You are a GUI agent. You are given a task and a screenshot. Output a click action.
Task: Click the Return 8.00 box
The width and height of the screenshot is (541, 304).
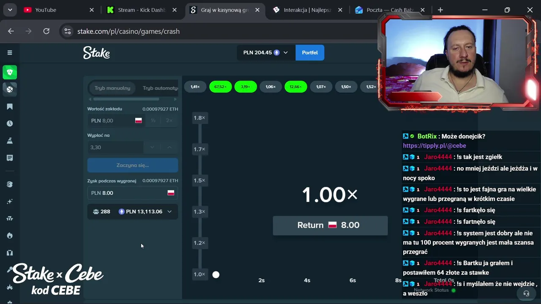(330, 225)
